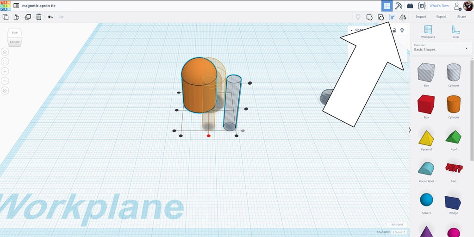Image resolution: width=474 pixels, height=237 pixels.
Task: Collapse the shapes sidebar chevron
Action: (410, 130)
